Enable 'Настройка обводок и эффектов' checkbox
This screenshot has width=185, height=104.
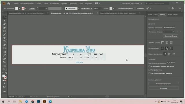[149, 73]
